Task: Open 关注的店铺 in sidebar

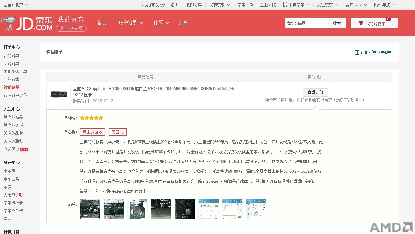Action: click(14, 125)
